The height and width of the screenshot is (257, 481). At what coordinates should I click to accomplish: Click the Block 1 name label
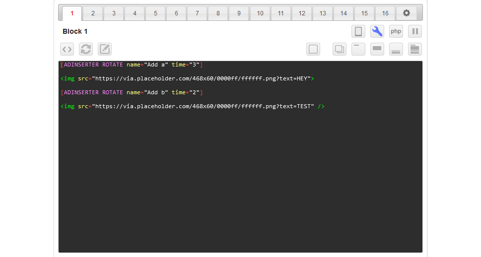tap(75, 31)
